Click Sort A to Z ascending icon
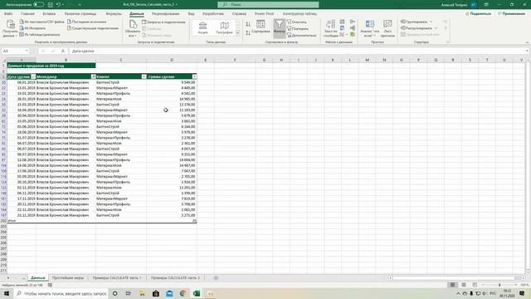531x299 pixels. coord(248,24)
